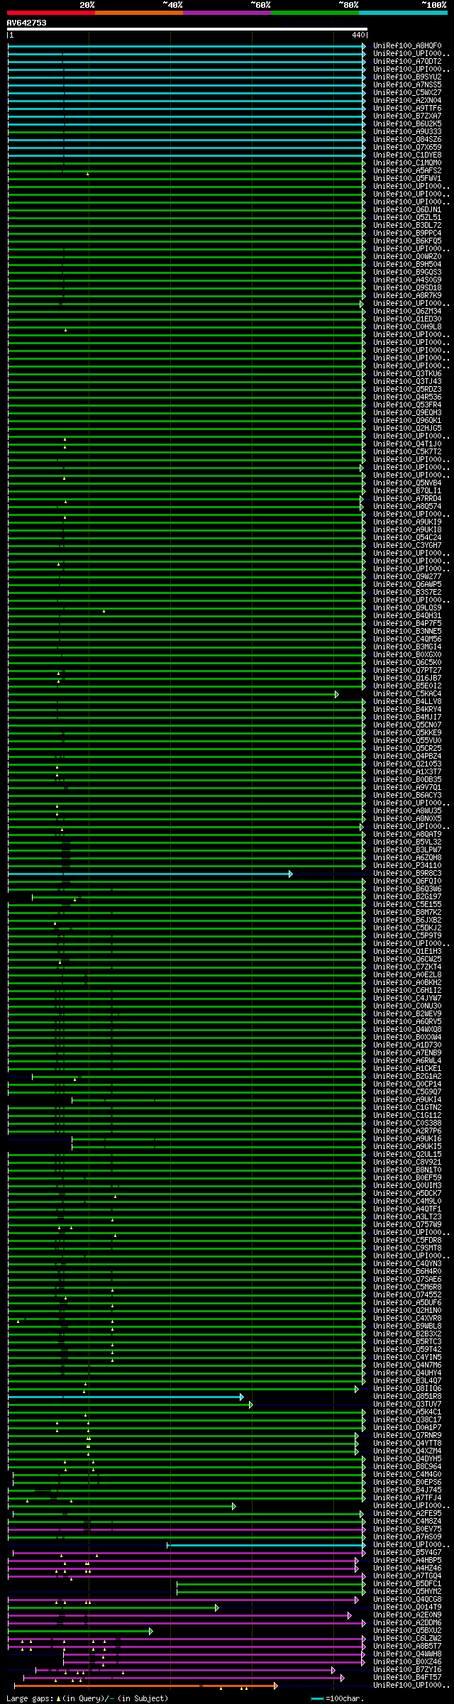Select the label UniRef100_C6LZW2
454x1704 pixels.
coord(407,1638)
